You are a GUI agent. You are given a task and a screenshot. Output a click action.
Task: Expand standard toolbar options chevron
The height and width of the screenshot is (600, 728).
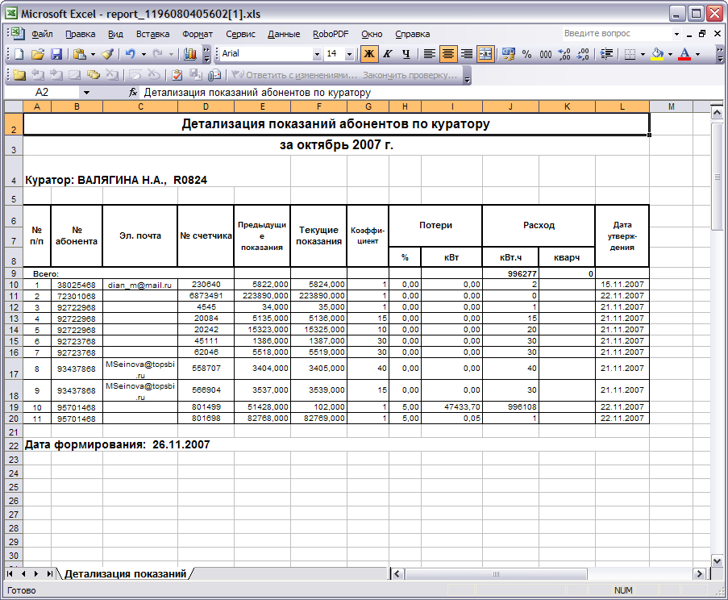tap(206, 54)
